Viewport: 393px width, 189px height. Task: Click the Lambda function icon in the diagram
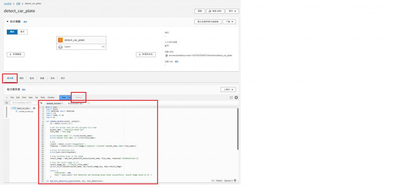pos(60,40)
